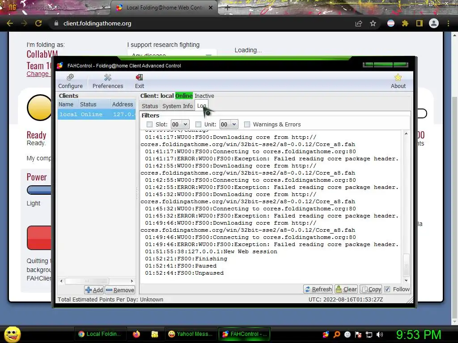
Task: Click the Refresh log button
Action: 318,289
